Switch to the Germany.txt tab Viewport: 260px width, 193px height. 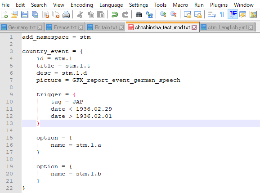click(22, 27)
